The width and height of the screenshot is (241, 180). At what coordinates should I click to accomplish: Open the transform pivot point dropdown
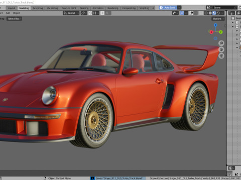(84, 13)
